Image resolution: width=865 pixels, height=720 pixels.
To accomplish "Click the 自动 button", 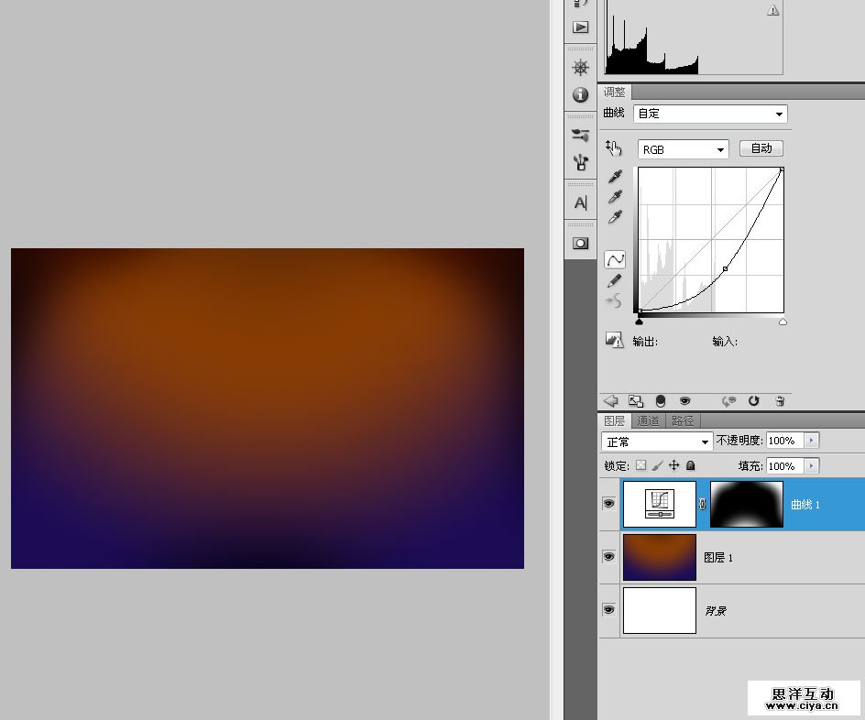I will click(761, 148).
